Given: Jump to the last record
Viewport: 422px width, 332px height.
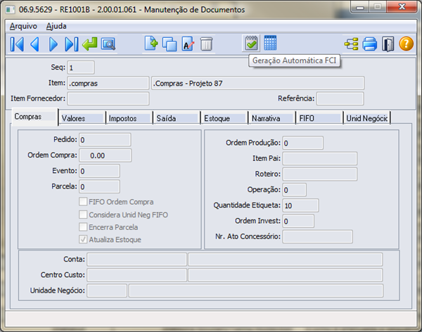Looking at the screenshot, I should coord(72,44).
